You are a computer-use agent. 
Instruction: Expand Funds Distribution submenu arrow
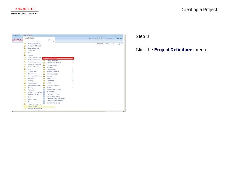pyautogui.click(x=73, y=65)
